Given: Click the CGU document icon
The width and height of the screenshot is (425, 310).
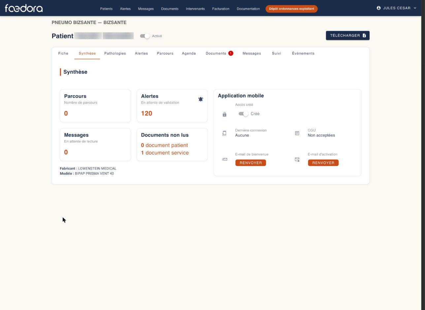Looking at the screenshot, I should click(x=297, y=133).
